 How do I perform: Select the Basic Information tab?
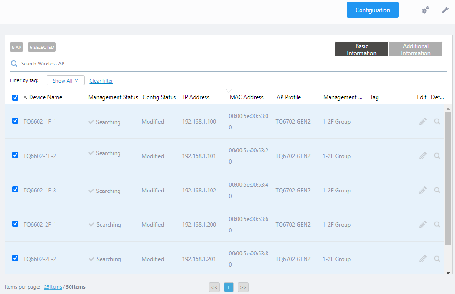[361, 49]
